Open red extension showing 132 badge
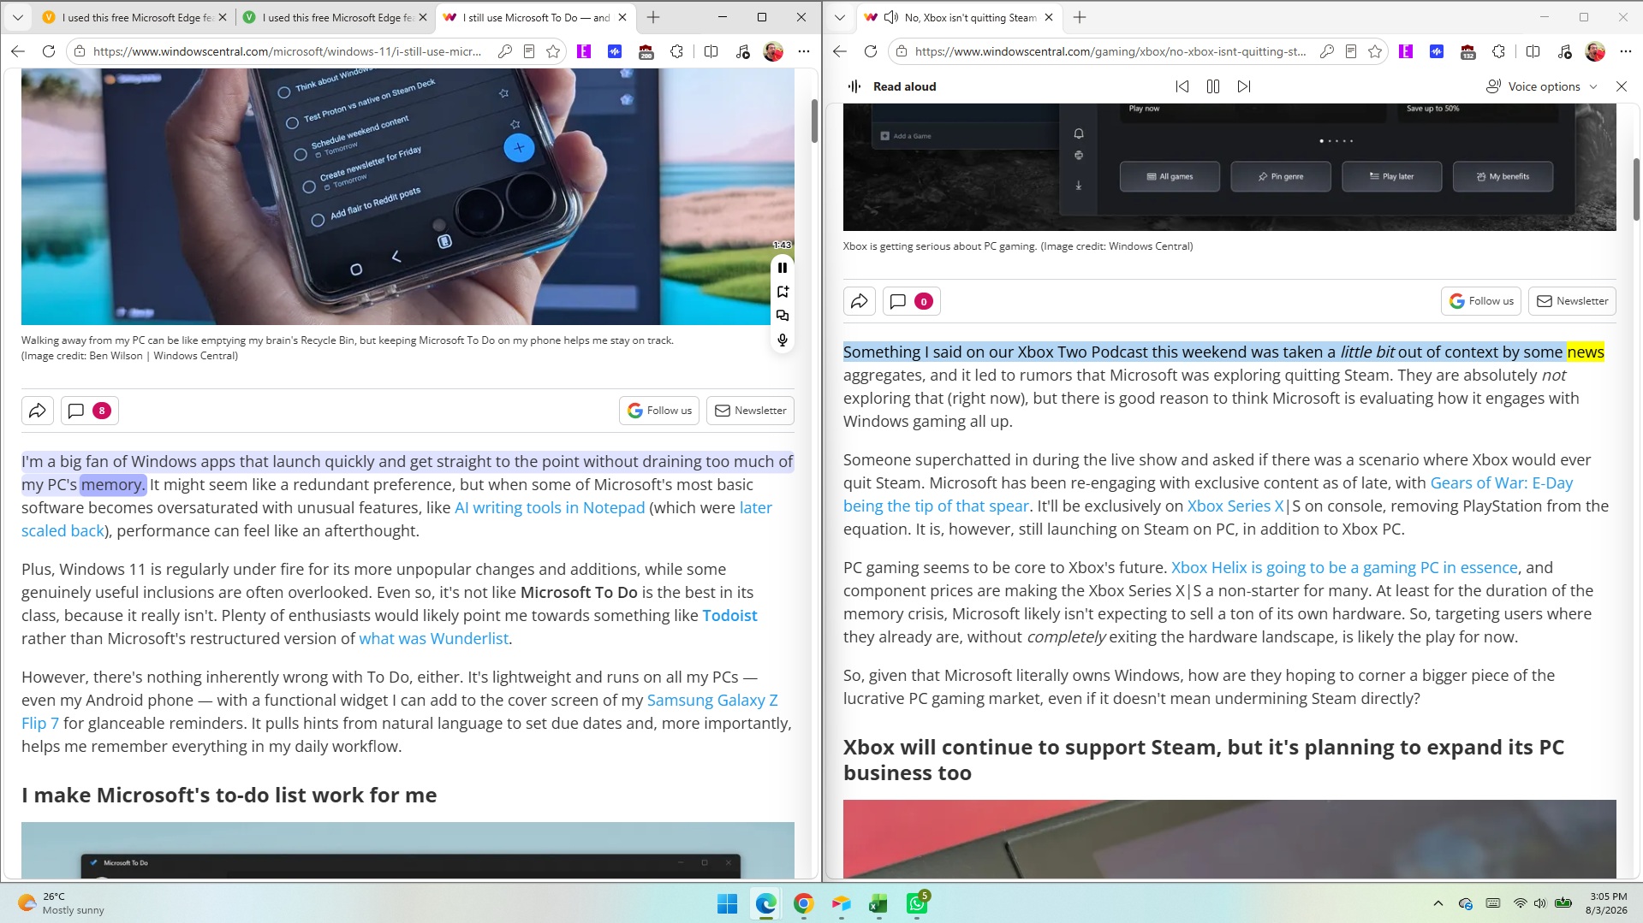Image resolution: width=1643 pixels, height=923 pixels. click(1468, 51)
